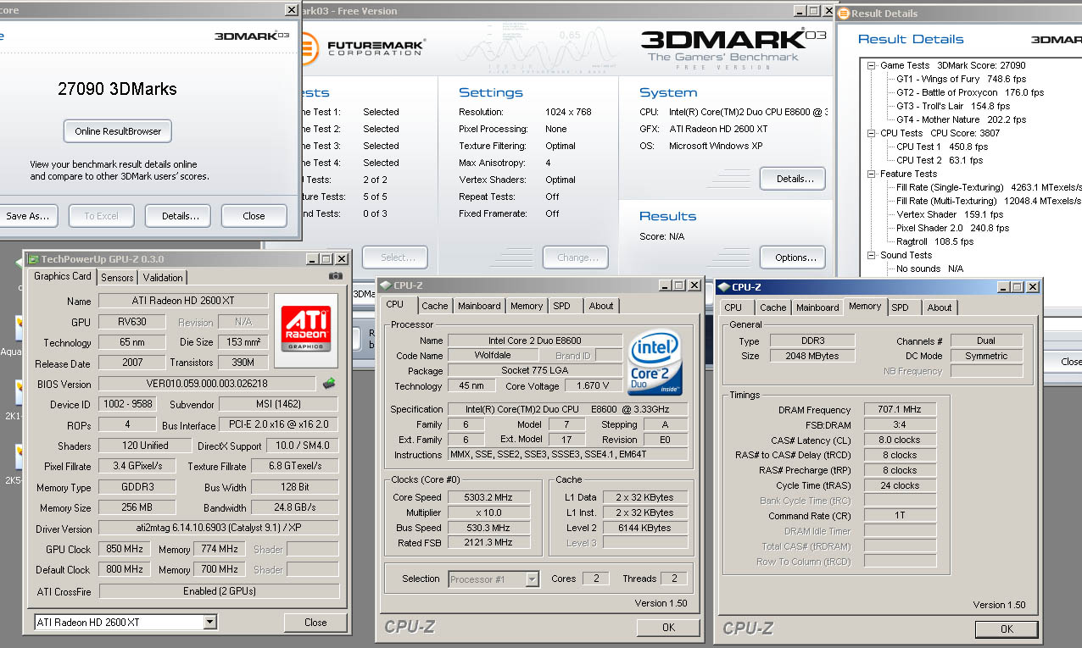Click OK in the CPU-Z memory timings window

1007,629
